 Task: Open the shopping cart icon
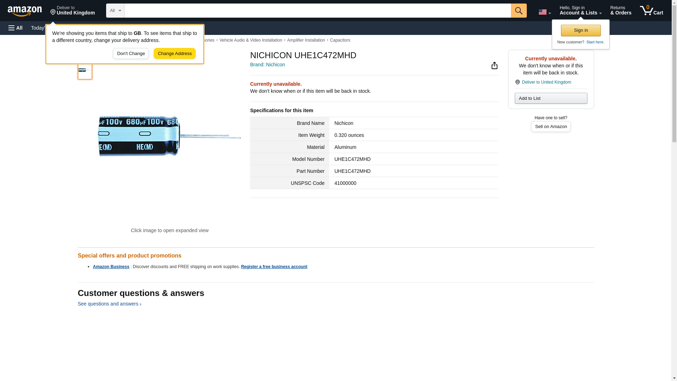pyautogui.click(x=651, y=11)
